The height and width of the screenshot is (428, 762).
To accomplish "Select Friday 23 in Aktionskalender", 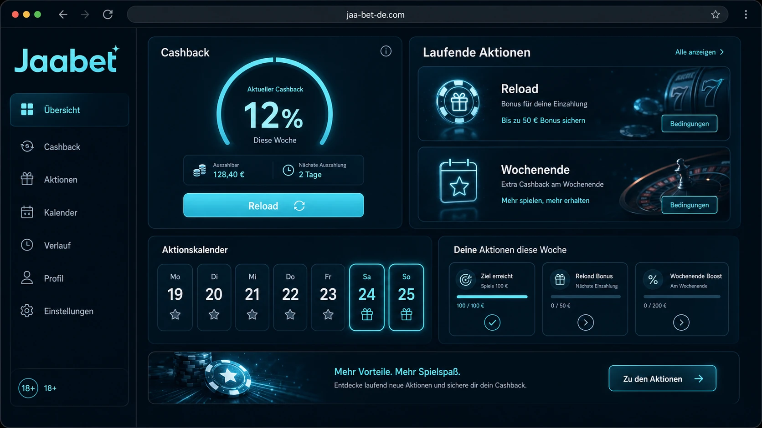I will (328, 297).
